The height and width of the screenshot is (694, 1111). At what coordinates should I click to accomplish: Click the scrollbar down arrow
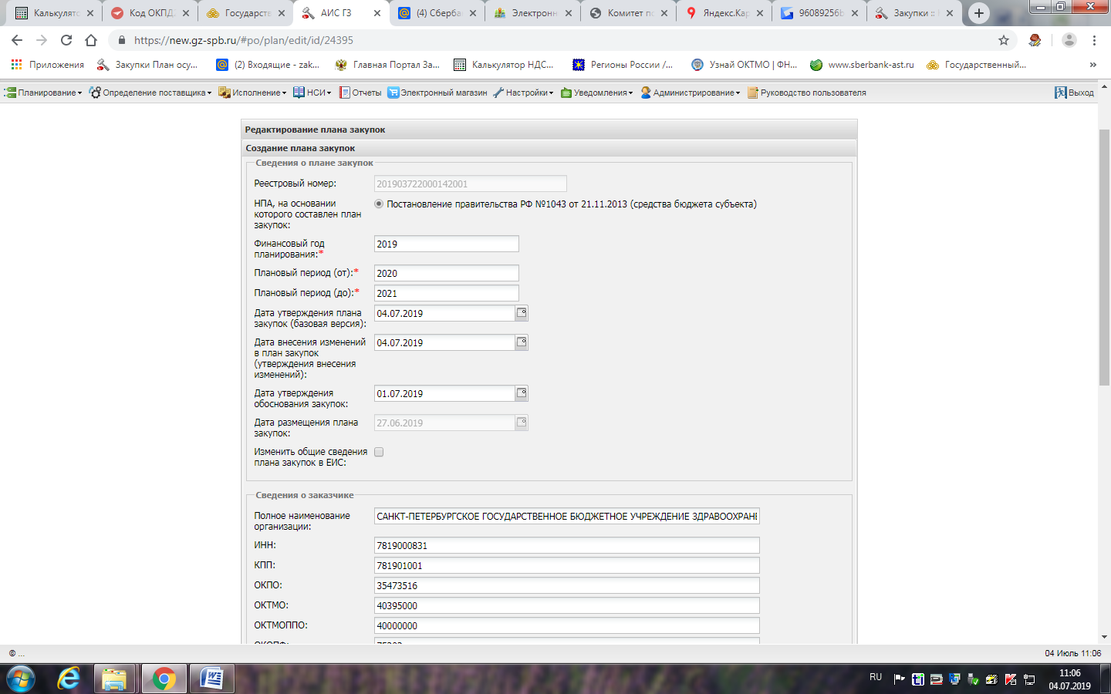click(x=1104, y=637)
